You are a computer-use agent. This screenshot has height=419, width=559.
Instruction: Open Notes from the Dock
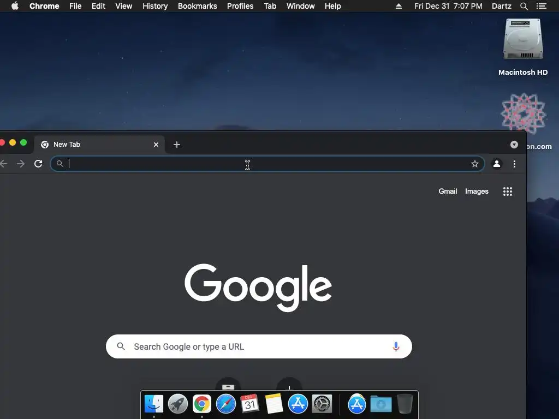point(274,404)
